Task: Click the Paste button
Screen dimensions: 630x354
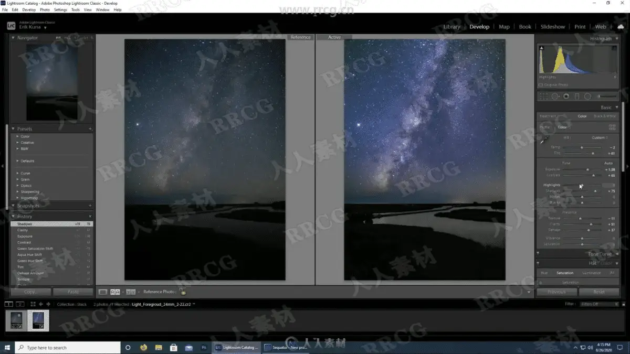Action: pos(73,292)
